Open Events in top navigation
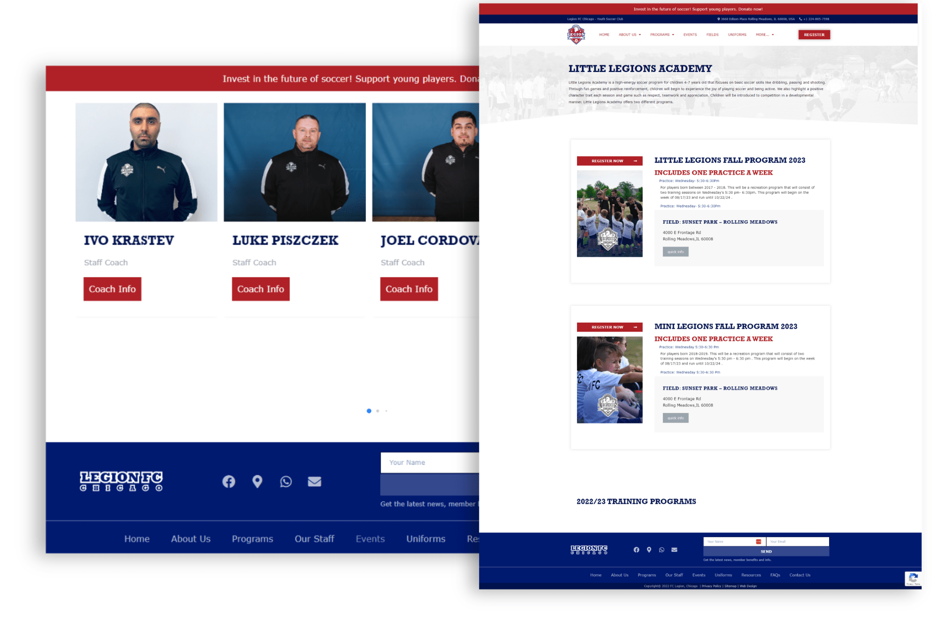 [x=690, y=35]
